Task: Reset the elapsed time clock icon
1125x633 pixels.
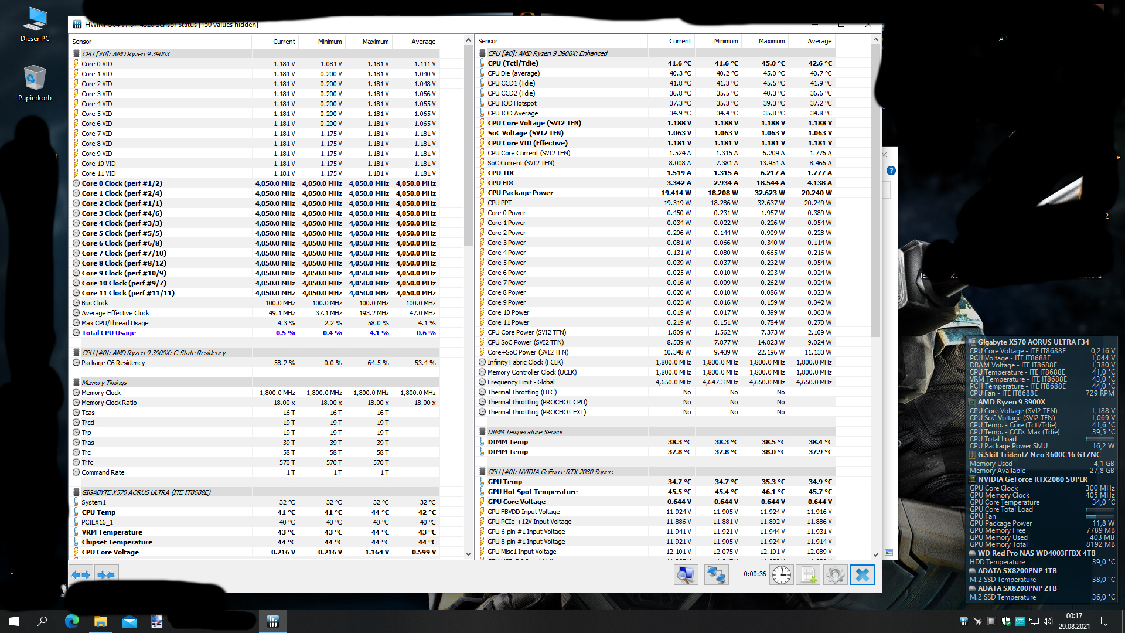Action: (x=781, y=575)
